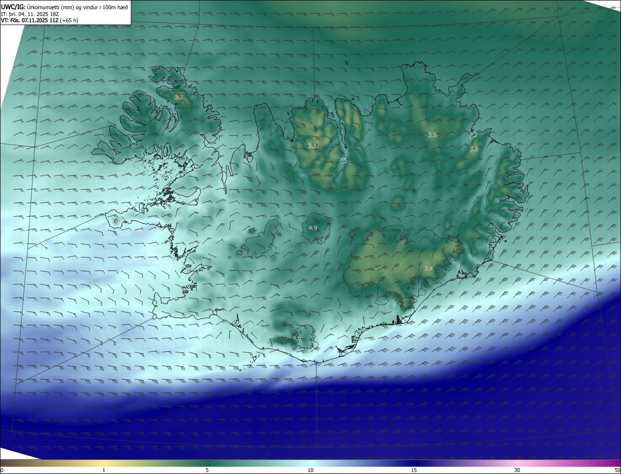Select the 'IT: þri. 04. 11. 2025 18Z' line
621x474 pixels.
point(30,14)
